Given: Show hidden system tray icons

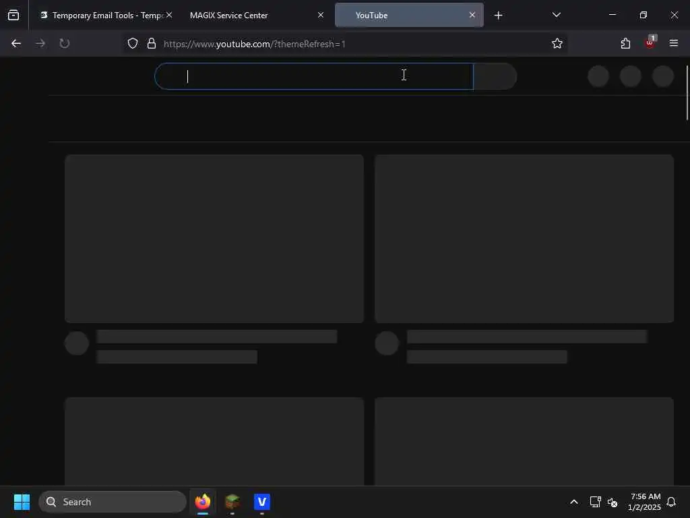Looking at the screenshot, I should point(574,502).
